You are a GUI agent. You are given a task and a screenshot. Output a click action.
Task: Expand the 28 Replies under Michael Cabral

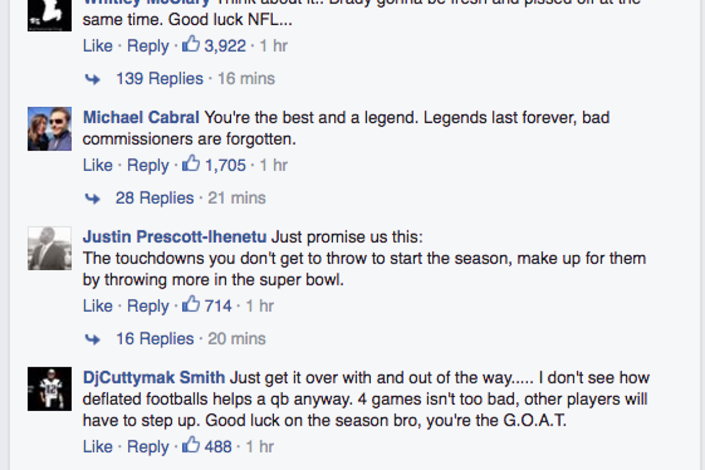tap(155, 197)
